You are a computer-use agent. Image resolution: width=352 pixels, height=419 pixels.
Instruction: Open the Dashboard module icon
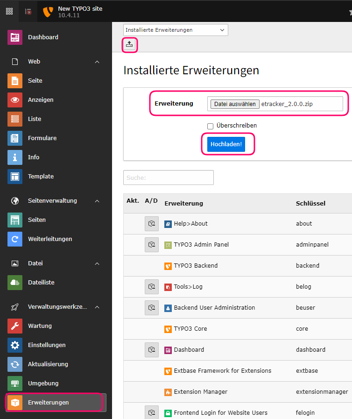coord(15,37)
